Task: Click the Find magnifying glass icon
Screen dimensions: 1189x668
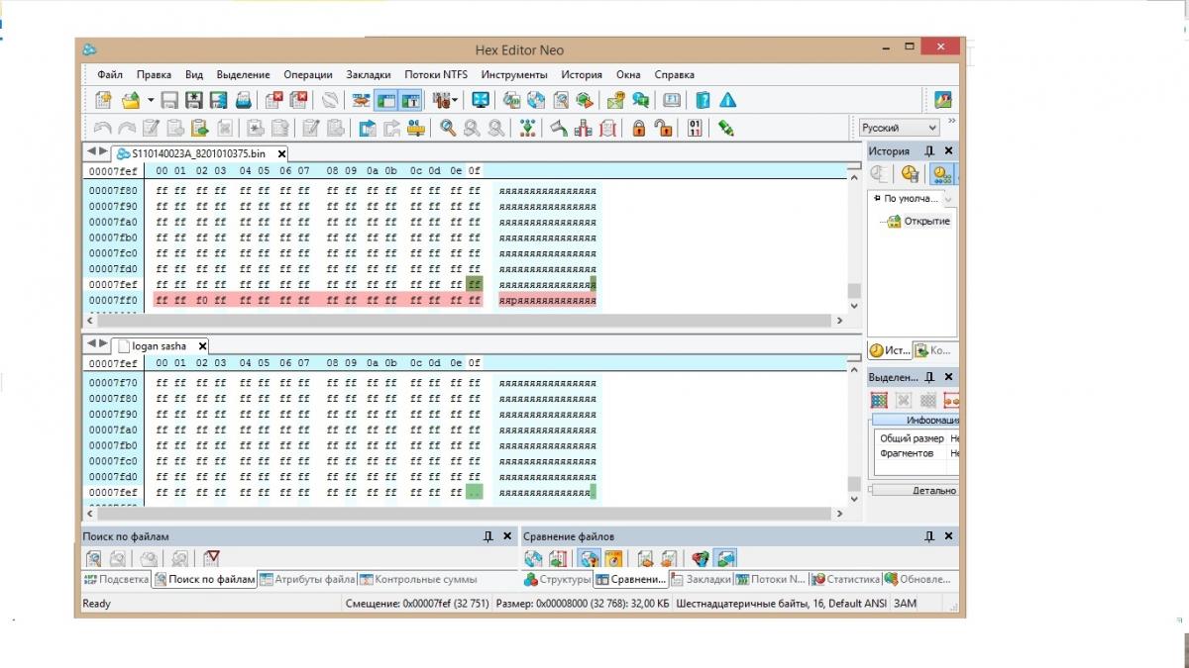Action: click(x=448, y=128)
